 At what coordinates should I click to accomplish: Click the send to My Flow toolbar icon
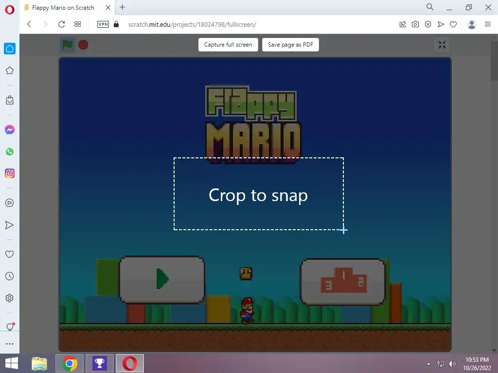pyautogui.click(x=441, y=24)
